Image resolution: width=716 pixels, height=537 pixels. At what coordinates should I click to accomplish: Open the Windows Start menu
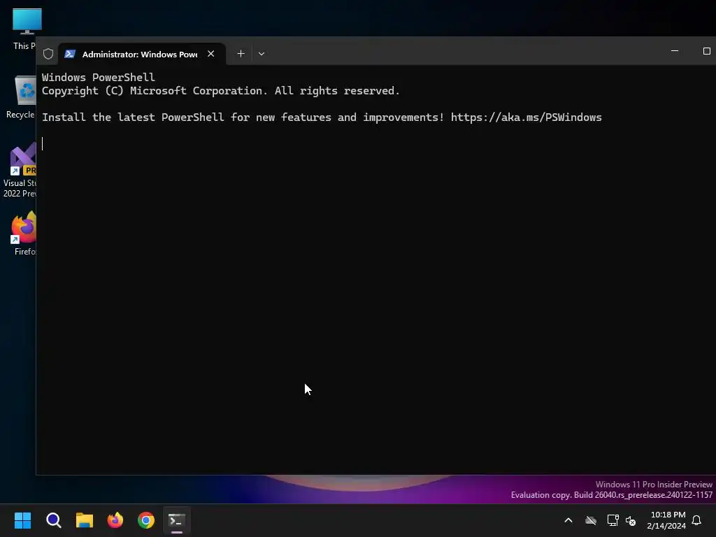click(x=23, y=520)
